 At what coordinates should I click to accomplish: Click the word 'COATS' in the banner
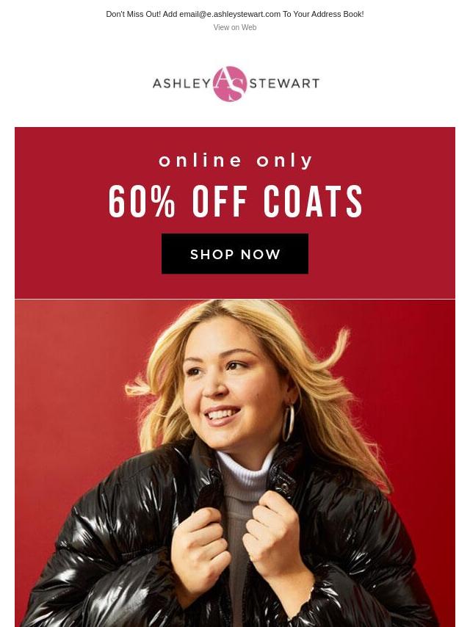click(313, 201)
